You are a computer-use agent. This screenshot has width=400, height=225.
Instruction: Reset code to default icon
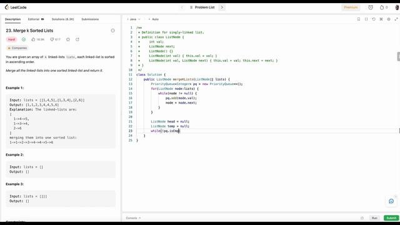click(x=374, y=19)
